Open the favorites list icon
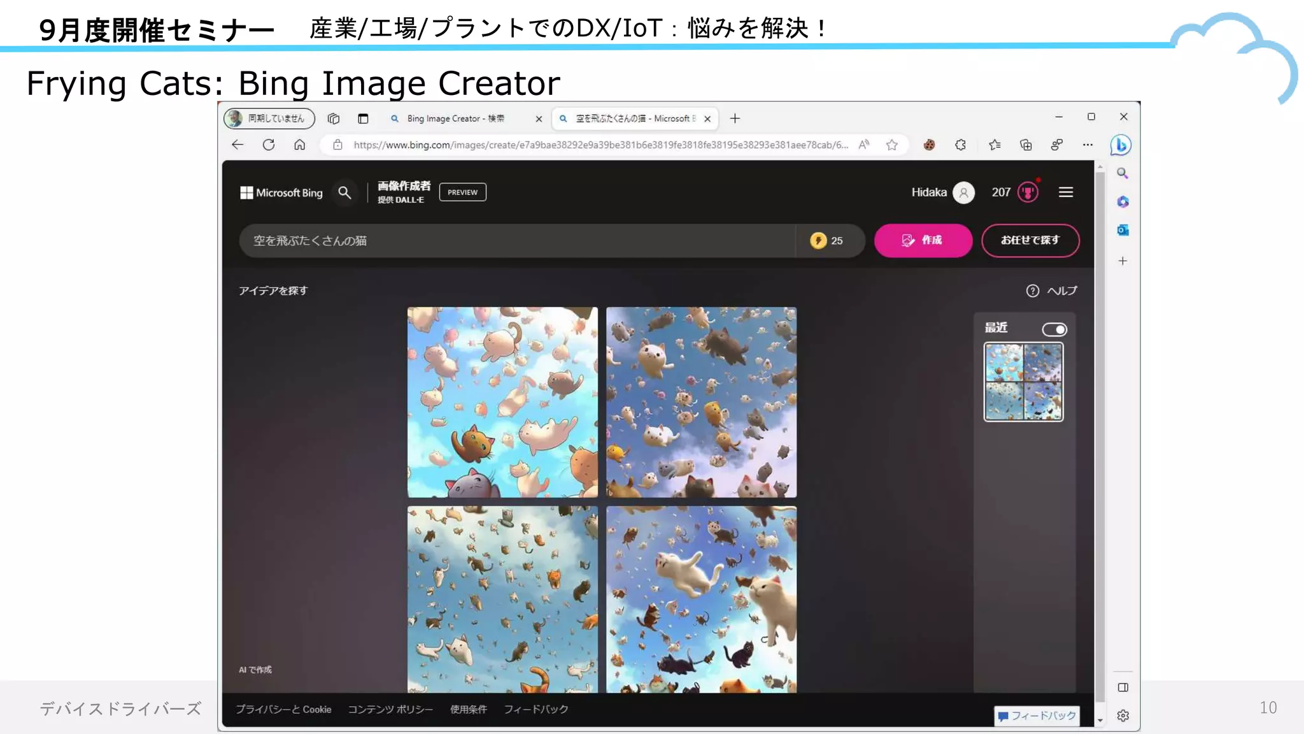Image resolution: width=1304 pixels, height=734 pixels. tap(995, 145)
